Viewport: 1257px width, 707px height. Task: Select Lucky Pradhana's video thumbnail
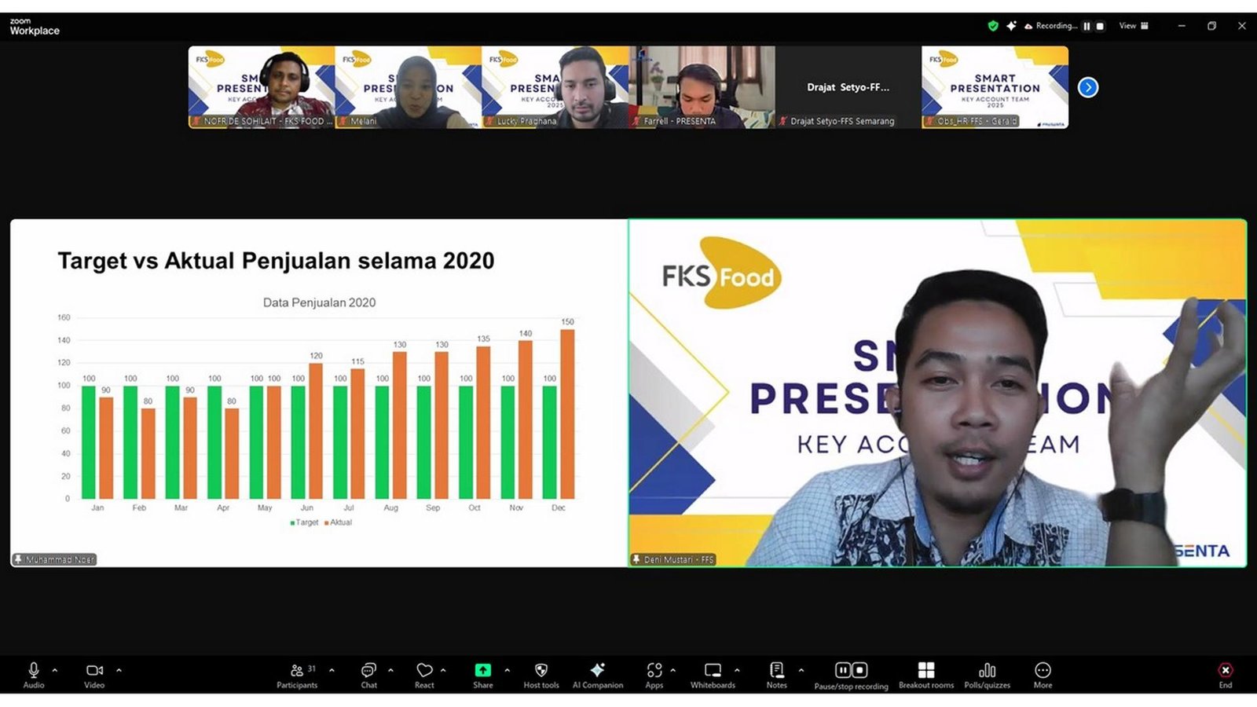pyautogui.click(x=555, y=87)
